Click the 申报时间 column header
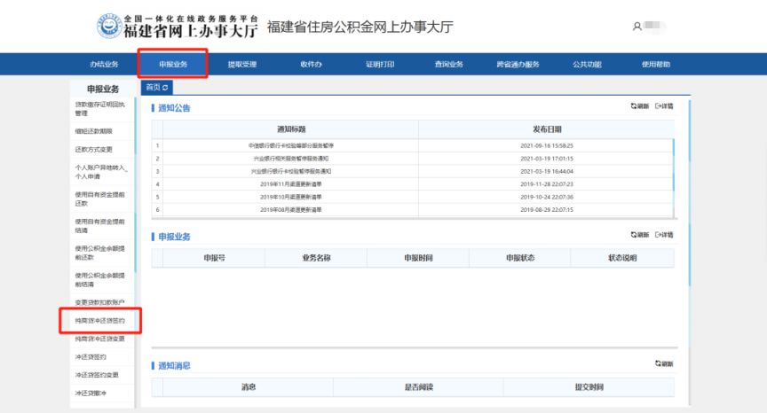767x413 pixels. [418, 258]
